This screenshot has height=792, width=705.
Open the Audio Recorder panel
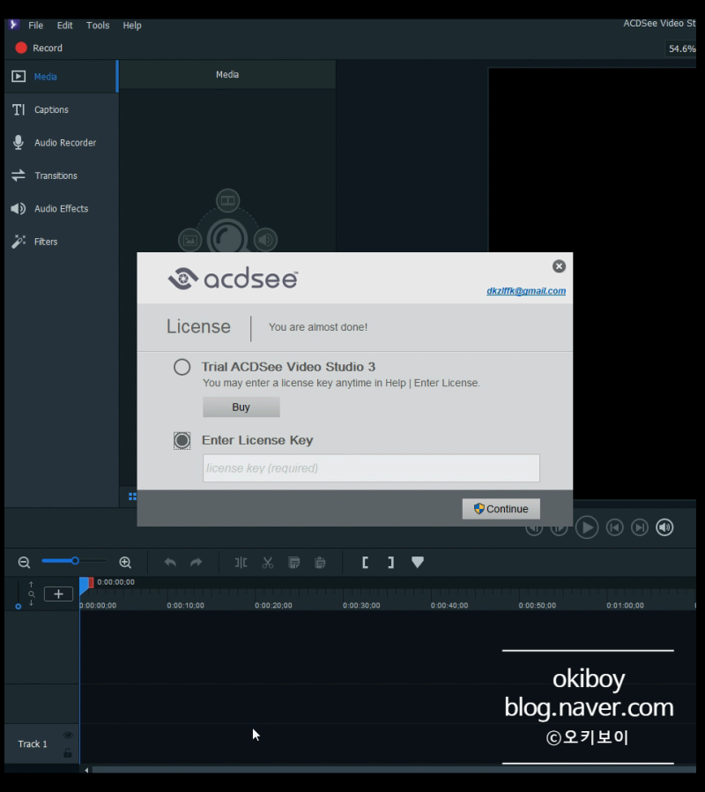click(x=61, y=143)
